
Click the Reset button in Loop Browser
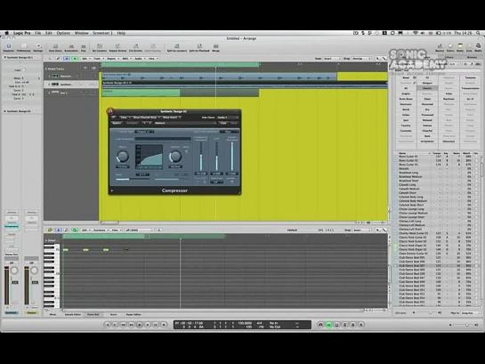tap(406, 77)
